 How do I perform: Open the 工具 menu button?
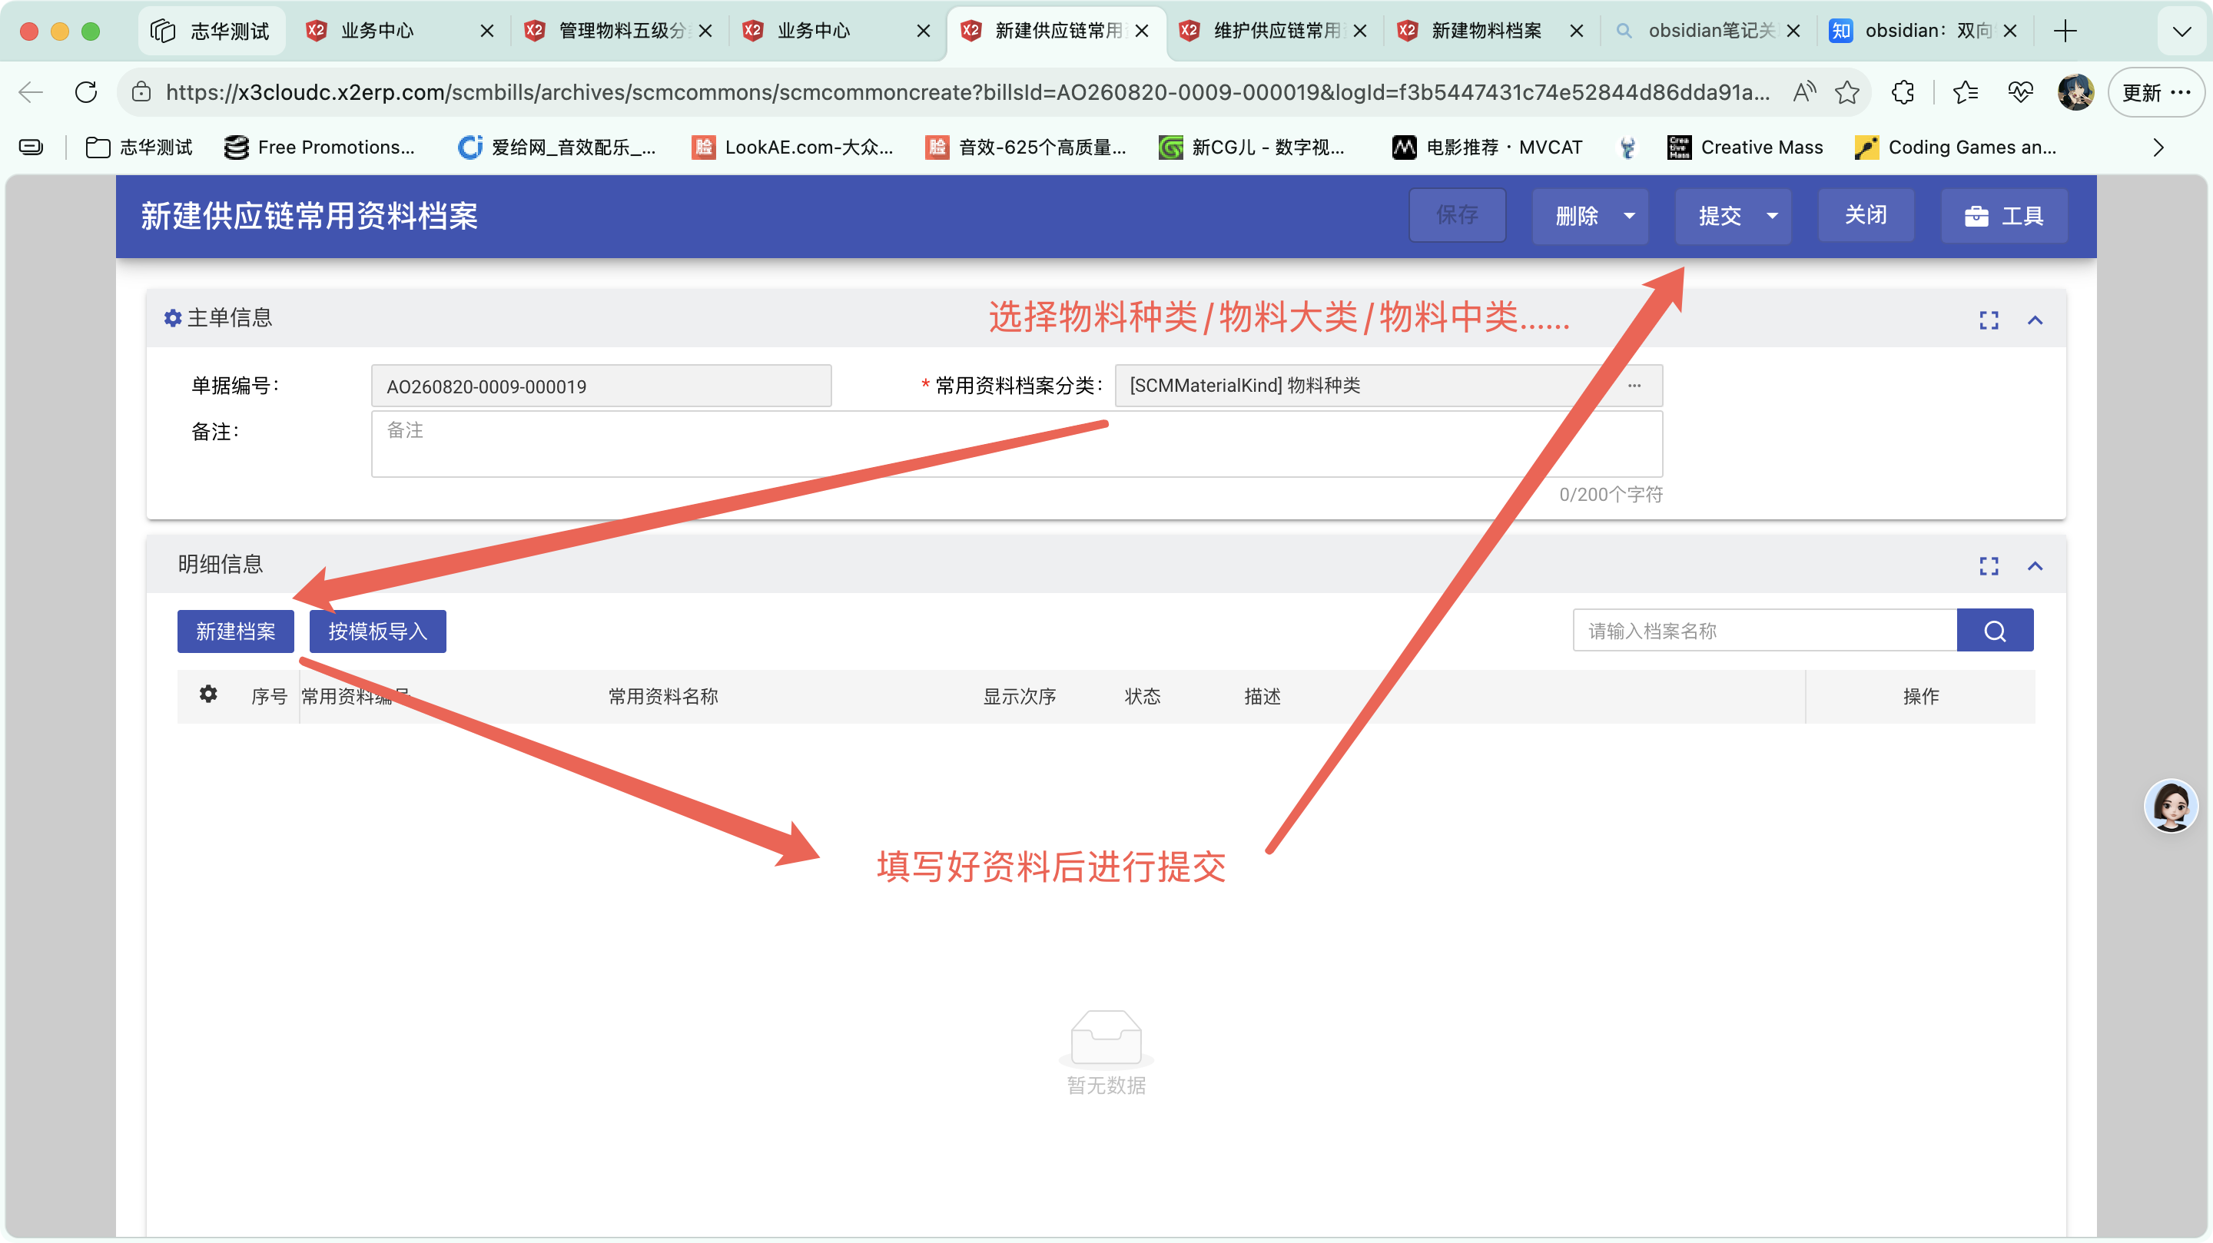2003,216
